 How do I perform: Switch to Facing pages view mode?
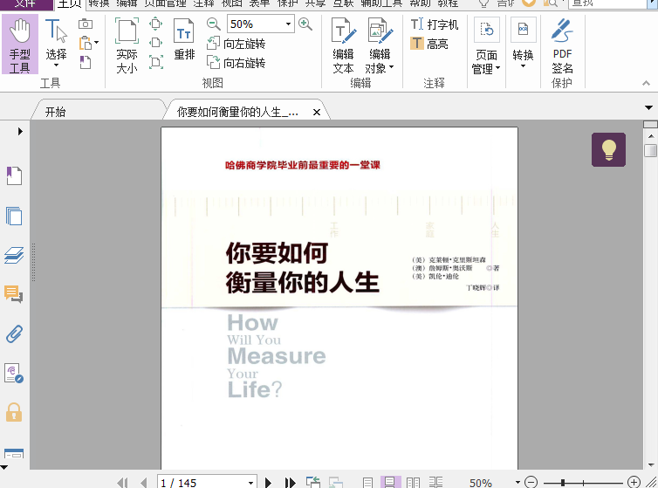click(414, 482)
